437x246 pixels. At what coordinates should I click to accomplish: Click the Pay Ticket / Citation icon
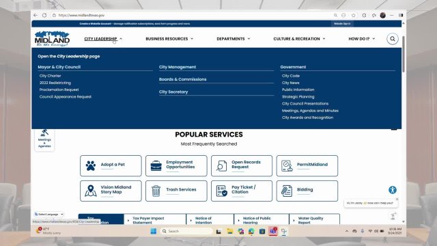pos(221,191)
